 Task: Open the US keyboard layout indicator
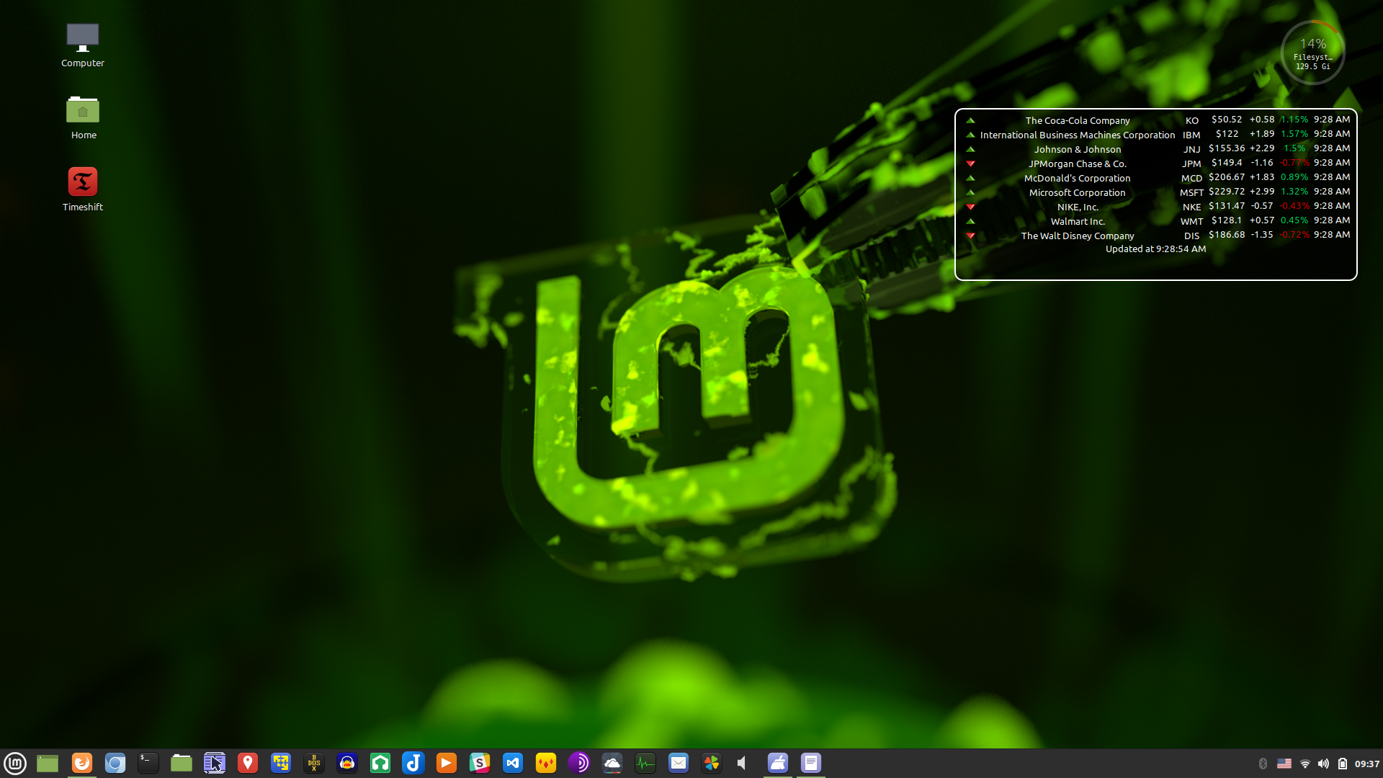pyautogui.click(x=1284, y=764)
